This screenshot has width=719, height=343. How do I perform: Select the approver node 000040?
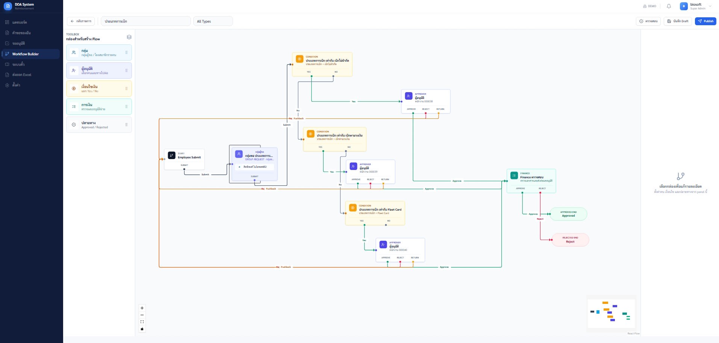pos(400,250)
